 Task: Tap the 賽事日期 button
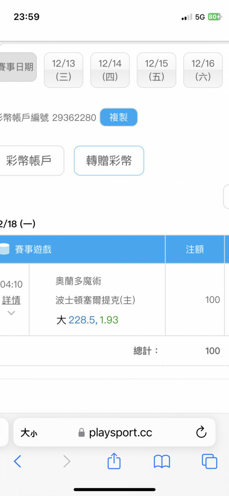[17, 67]
